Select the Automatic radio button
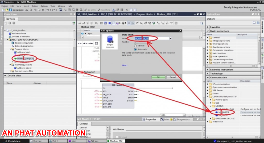264x143 pixels. [x=135, y=49]
